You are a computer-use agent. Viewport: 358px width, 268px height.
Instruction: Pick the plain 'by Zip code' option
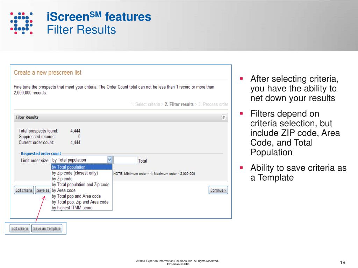pyautogui.click(x=81, y=179)
